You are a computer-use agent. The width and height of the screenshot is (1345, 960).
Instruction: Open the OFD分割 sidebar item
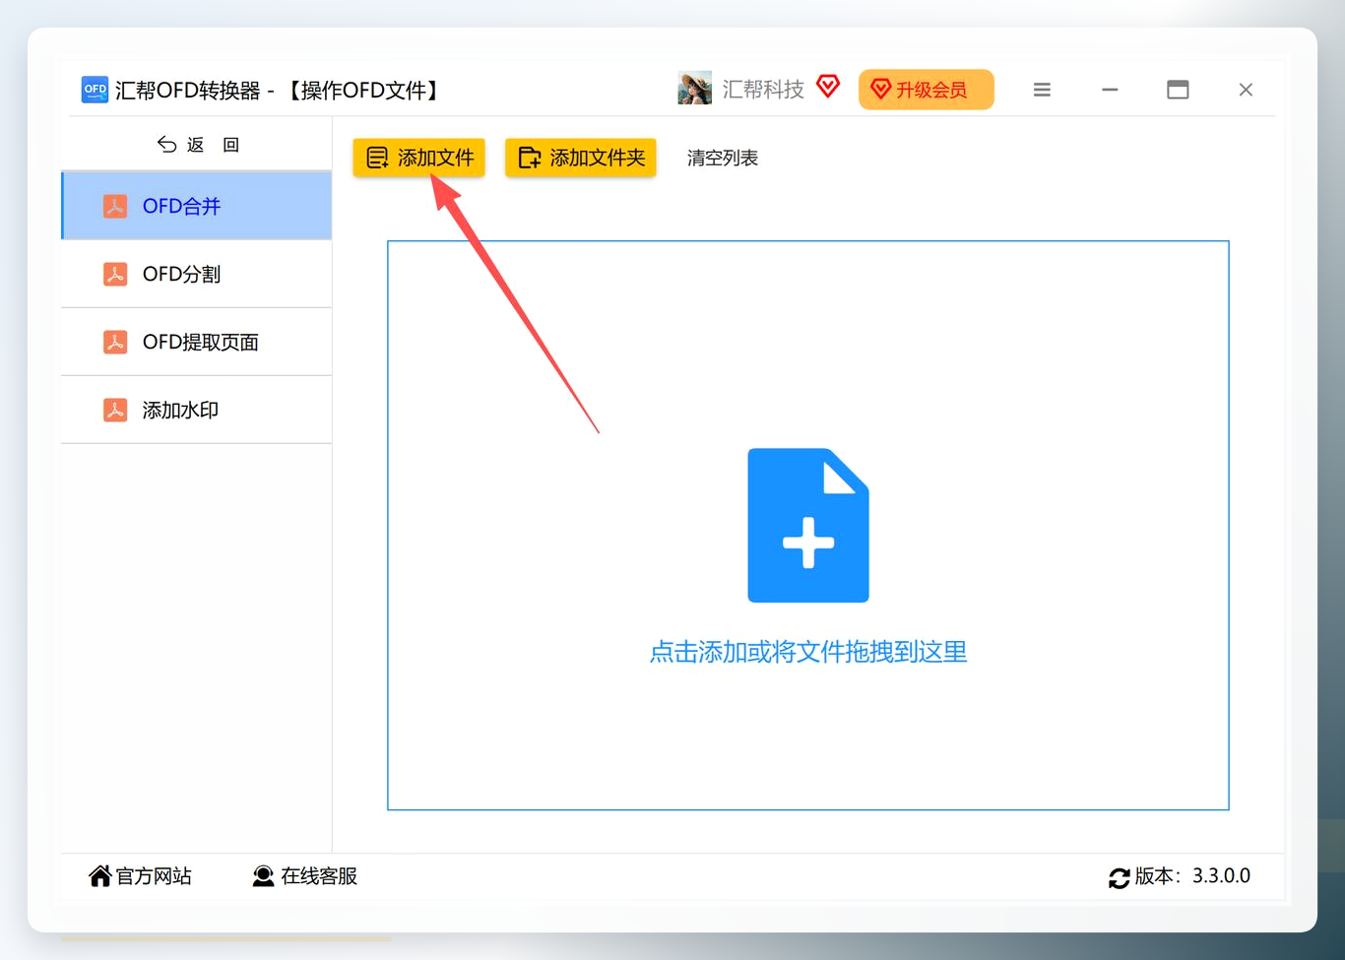point(197,274)
